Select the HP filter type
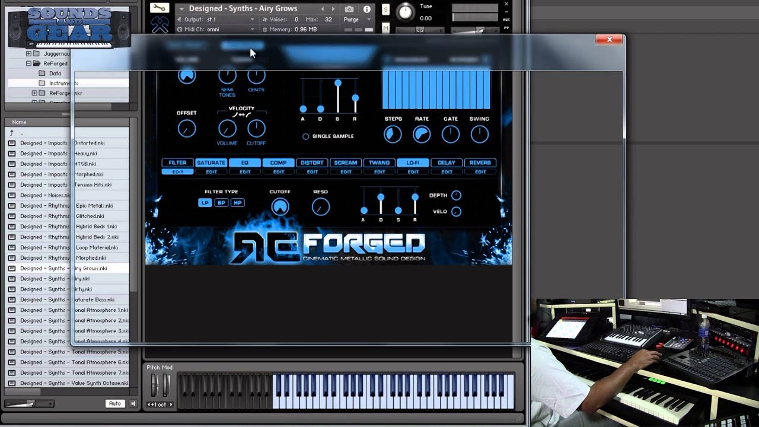Screen dimensions: 759x427 (238, 203)
